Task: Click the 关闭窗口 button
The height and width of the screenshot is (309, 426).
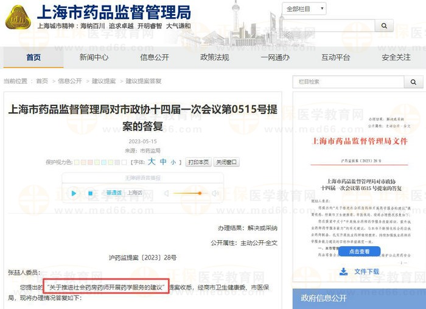Action: [226, 163]
